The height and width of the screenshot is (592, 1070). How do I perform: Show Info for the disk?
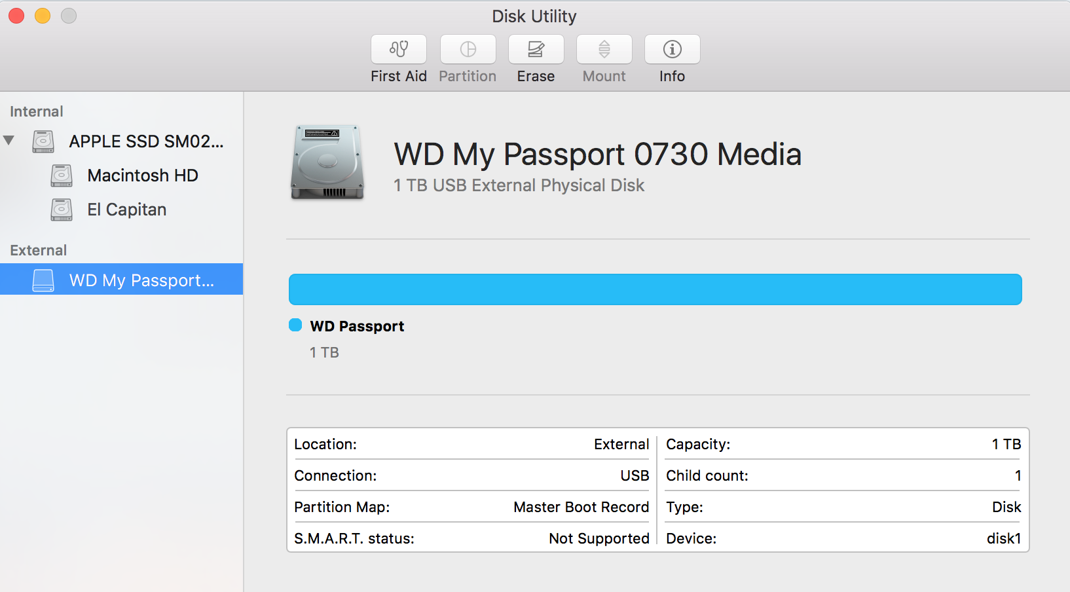[673, 49]
